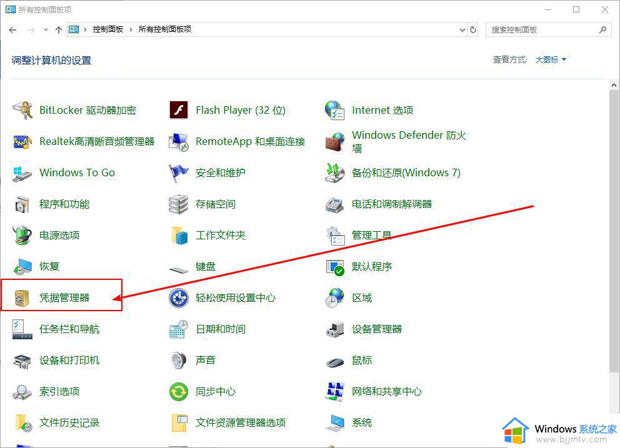The width and height of the screenshot is (620, 448).
Task: Open the 日期和时间 calendar icon
Action: pos(179,329)
